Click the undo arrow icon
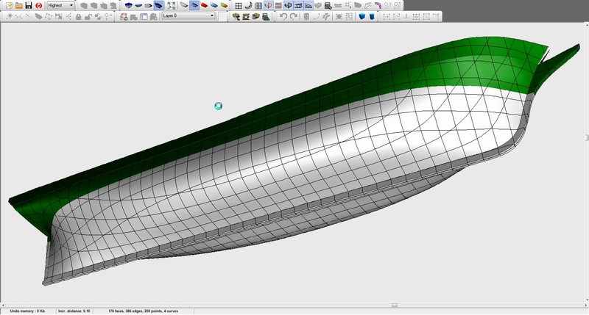Screen dimensions: 589x315 (283, 16)
